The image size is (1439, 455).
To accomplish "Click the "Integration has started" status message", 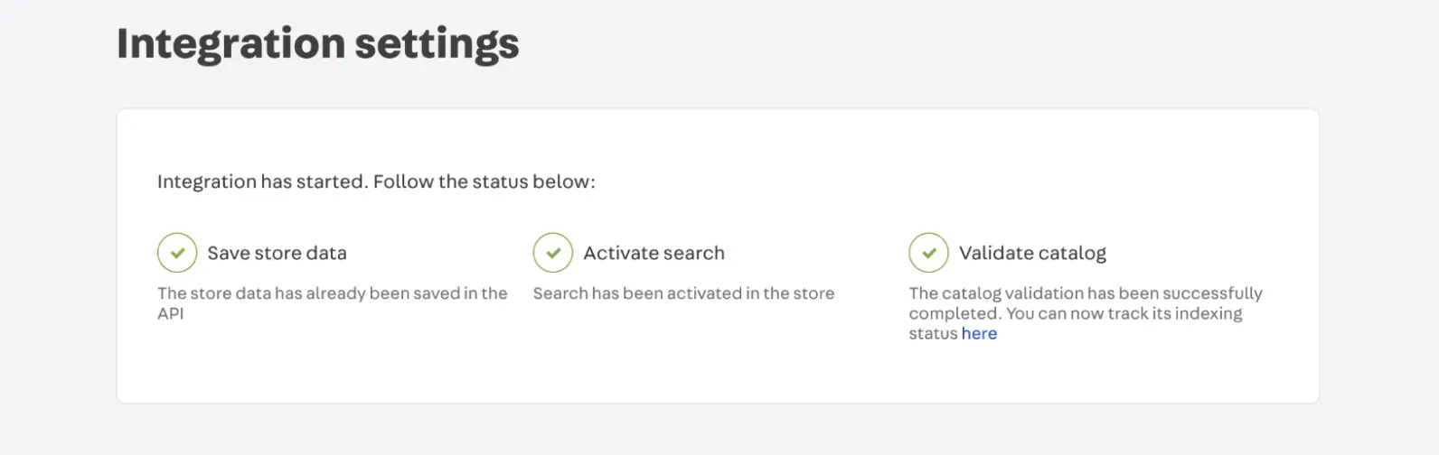I will tap(262, 181).
